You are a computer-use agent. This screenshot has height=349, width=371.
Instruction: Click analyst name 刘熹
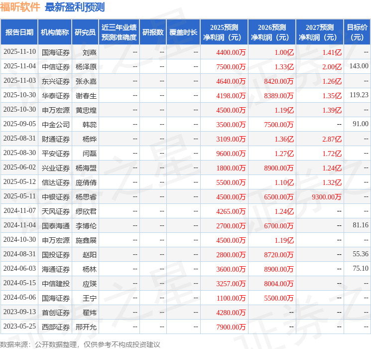coord(90,52)
